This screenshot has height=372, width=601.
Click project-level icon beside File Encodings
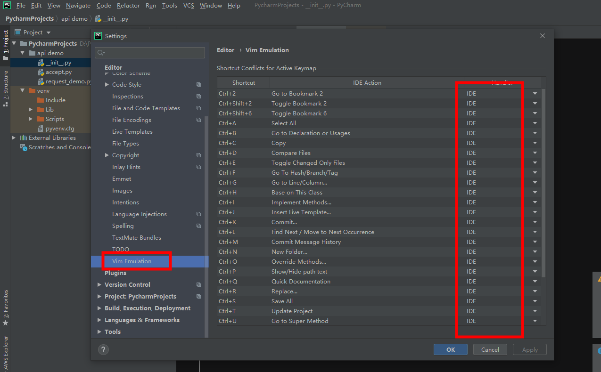click(198, 120)
